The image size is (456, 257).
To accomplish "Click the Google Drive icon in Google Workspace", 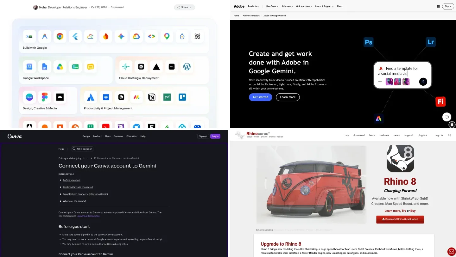I will pos(60,67).
